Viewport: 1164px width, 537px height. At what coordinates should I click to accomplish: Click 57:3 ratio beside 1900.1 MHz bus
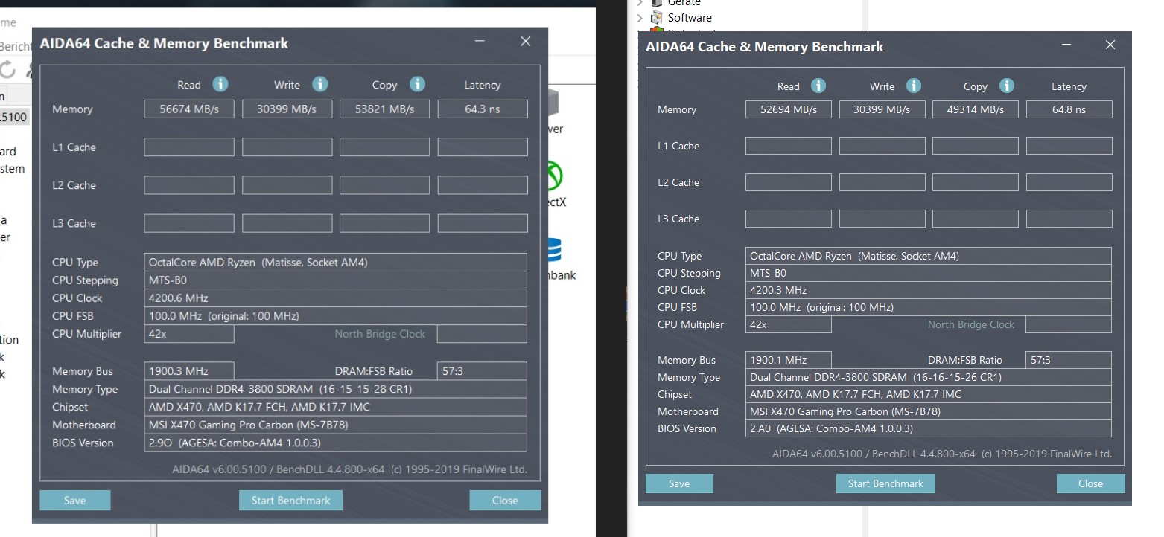click(1069, 360)
